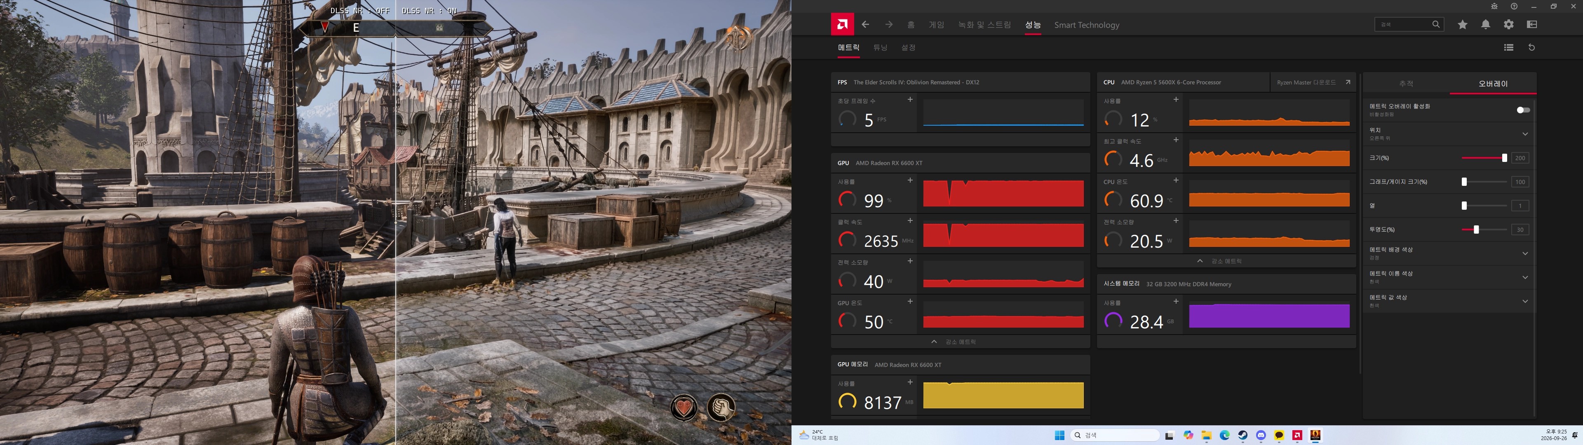This screenshot has height=445, width=1583.
Task: Click the AMD Software search field
Action: point(1409,25)
